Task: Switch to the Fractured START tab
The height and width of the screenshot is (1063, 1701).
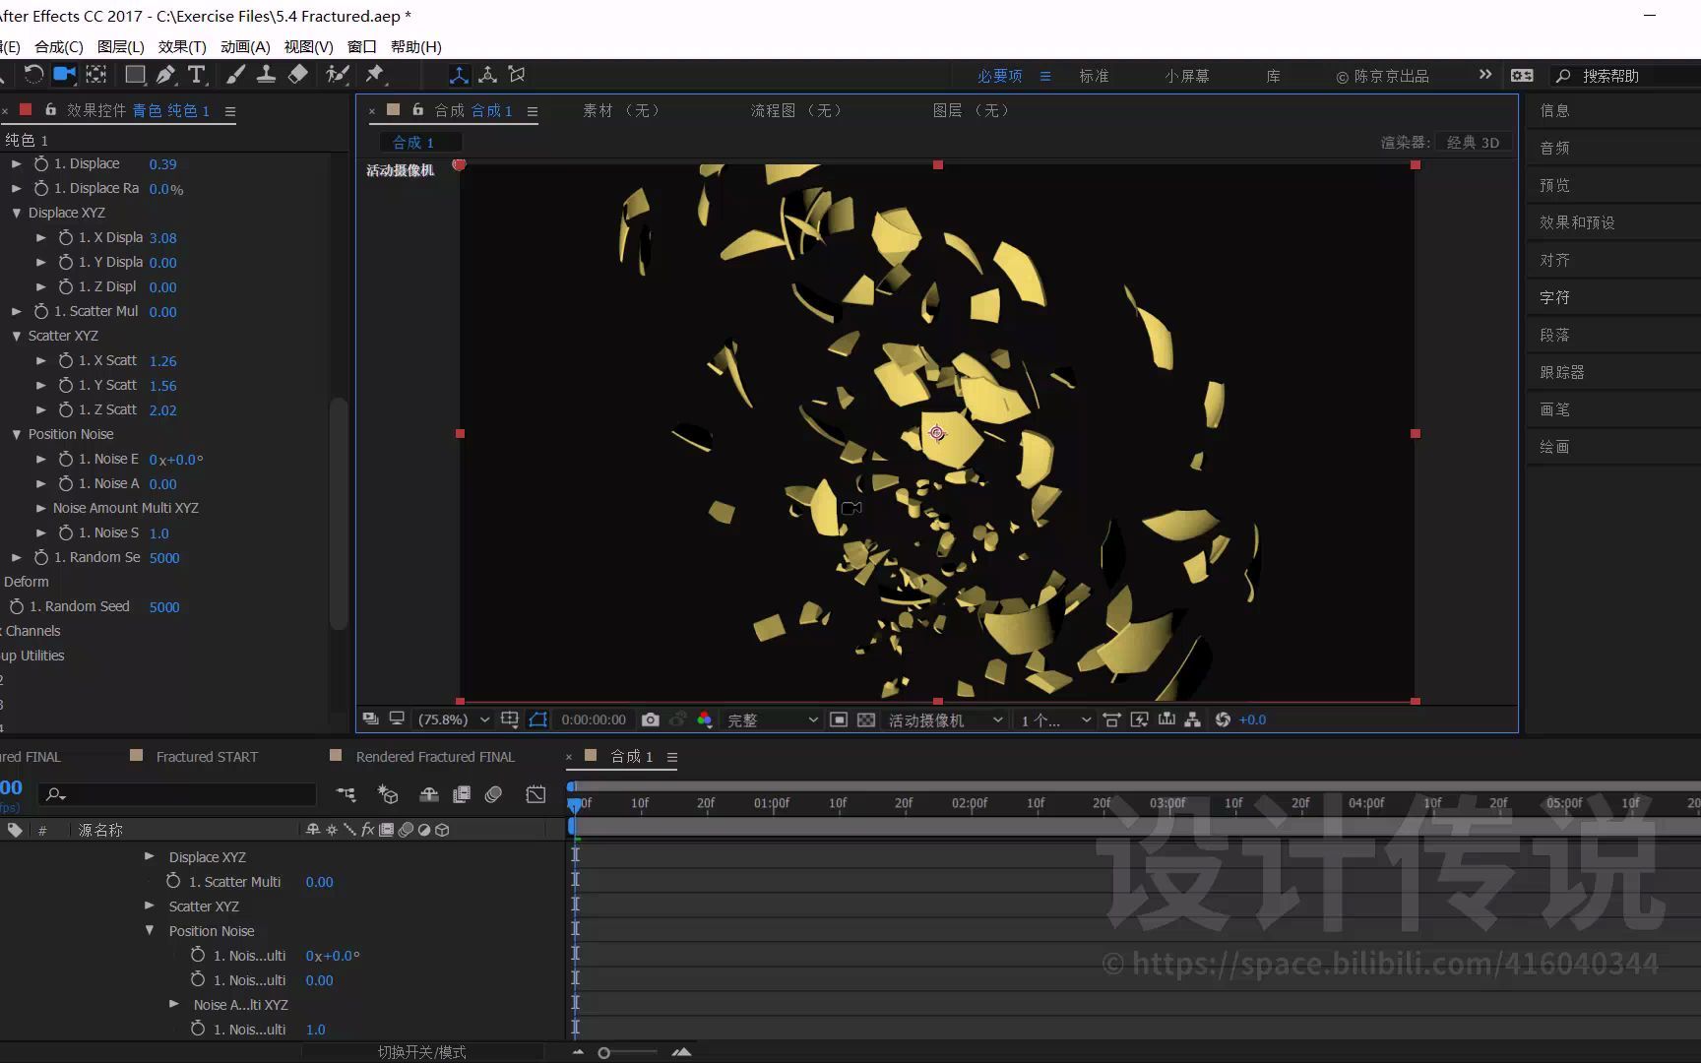Action: [207, 756]
